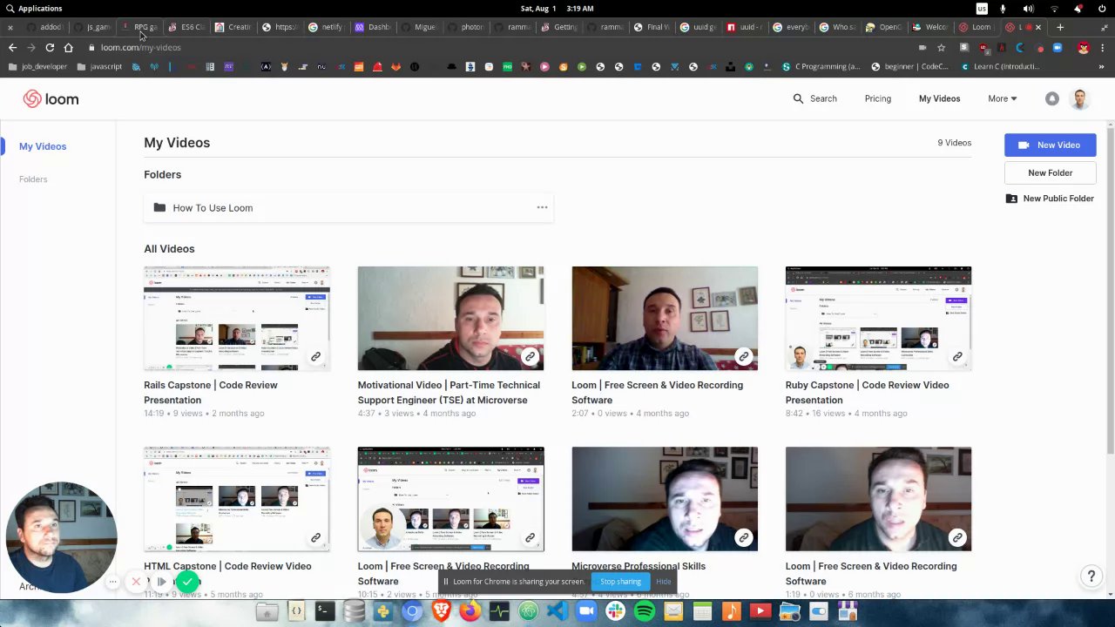
Task: Open the help question mark button
Action: [1091, 576]
